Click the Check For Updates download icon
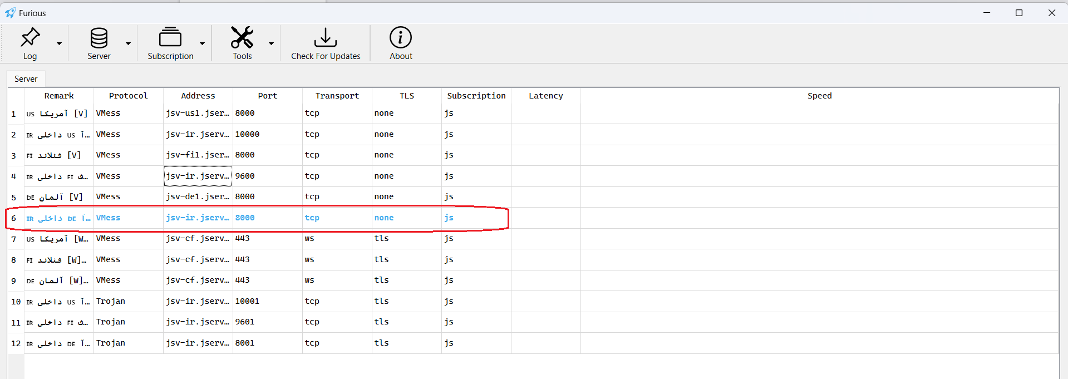This screenshot has width=1068, height=379. click(326, 38)
